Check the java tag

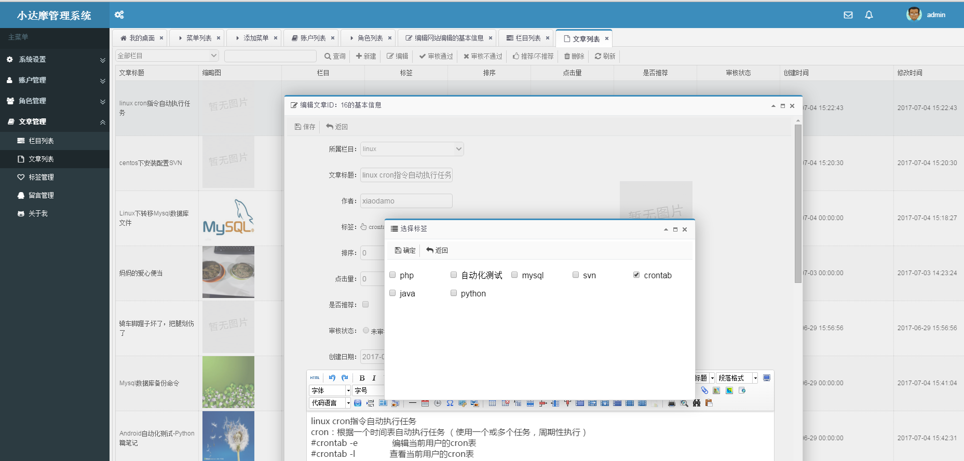coord(392,293)
